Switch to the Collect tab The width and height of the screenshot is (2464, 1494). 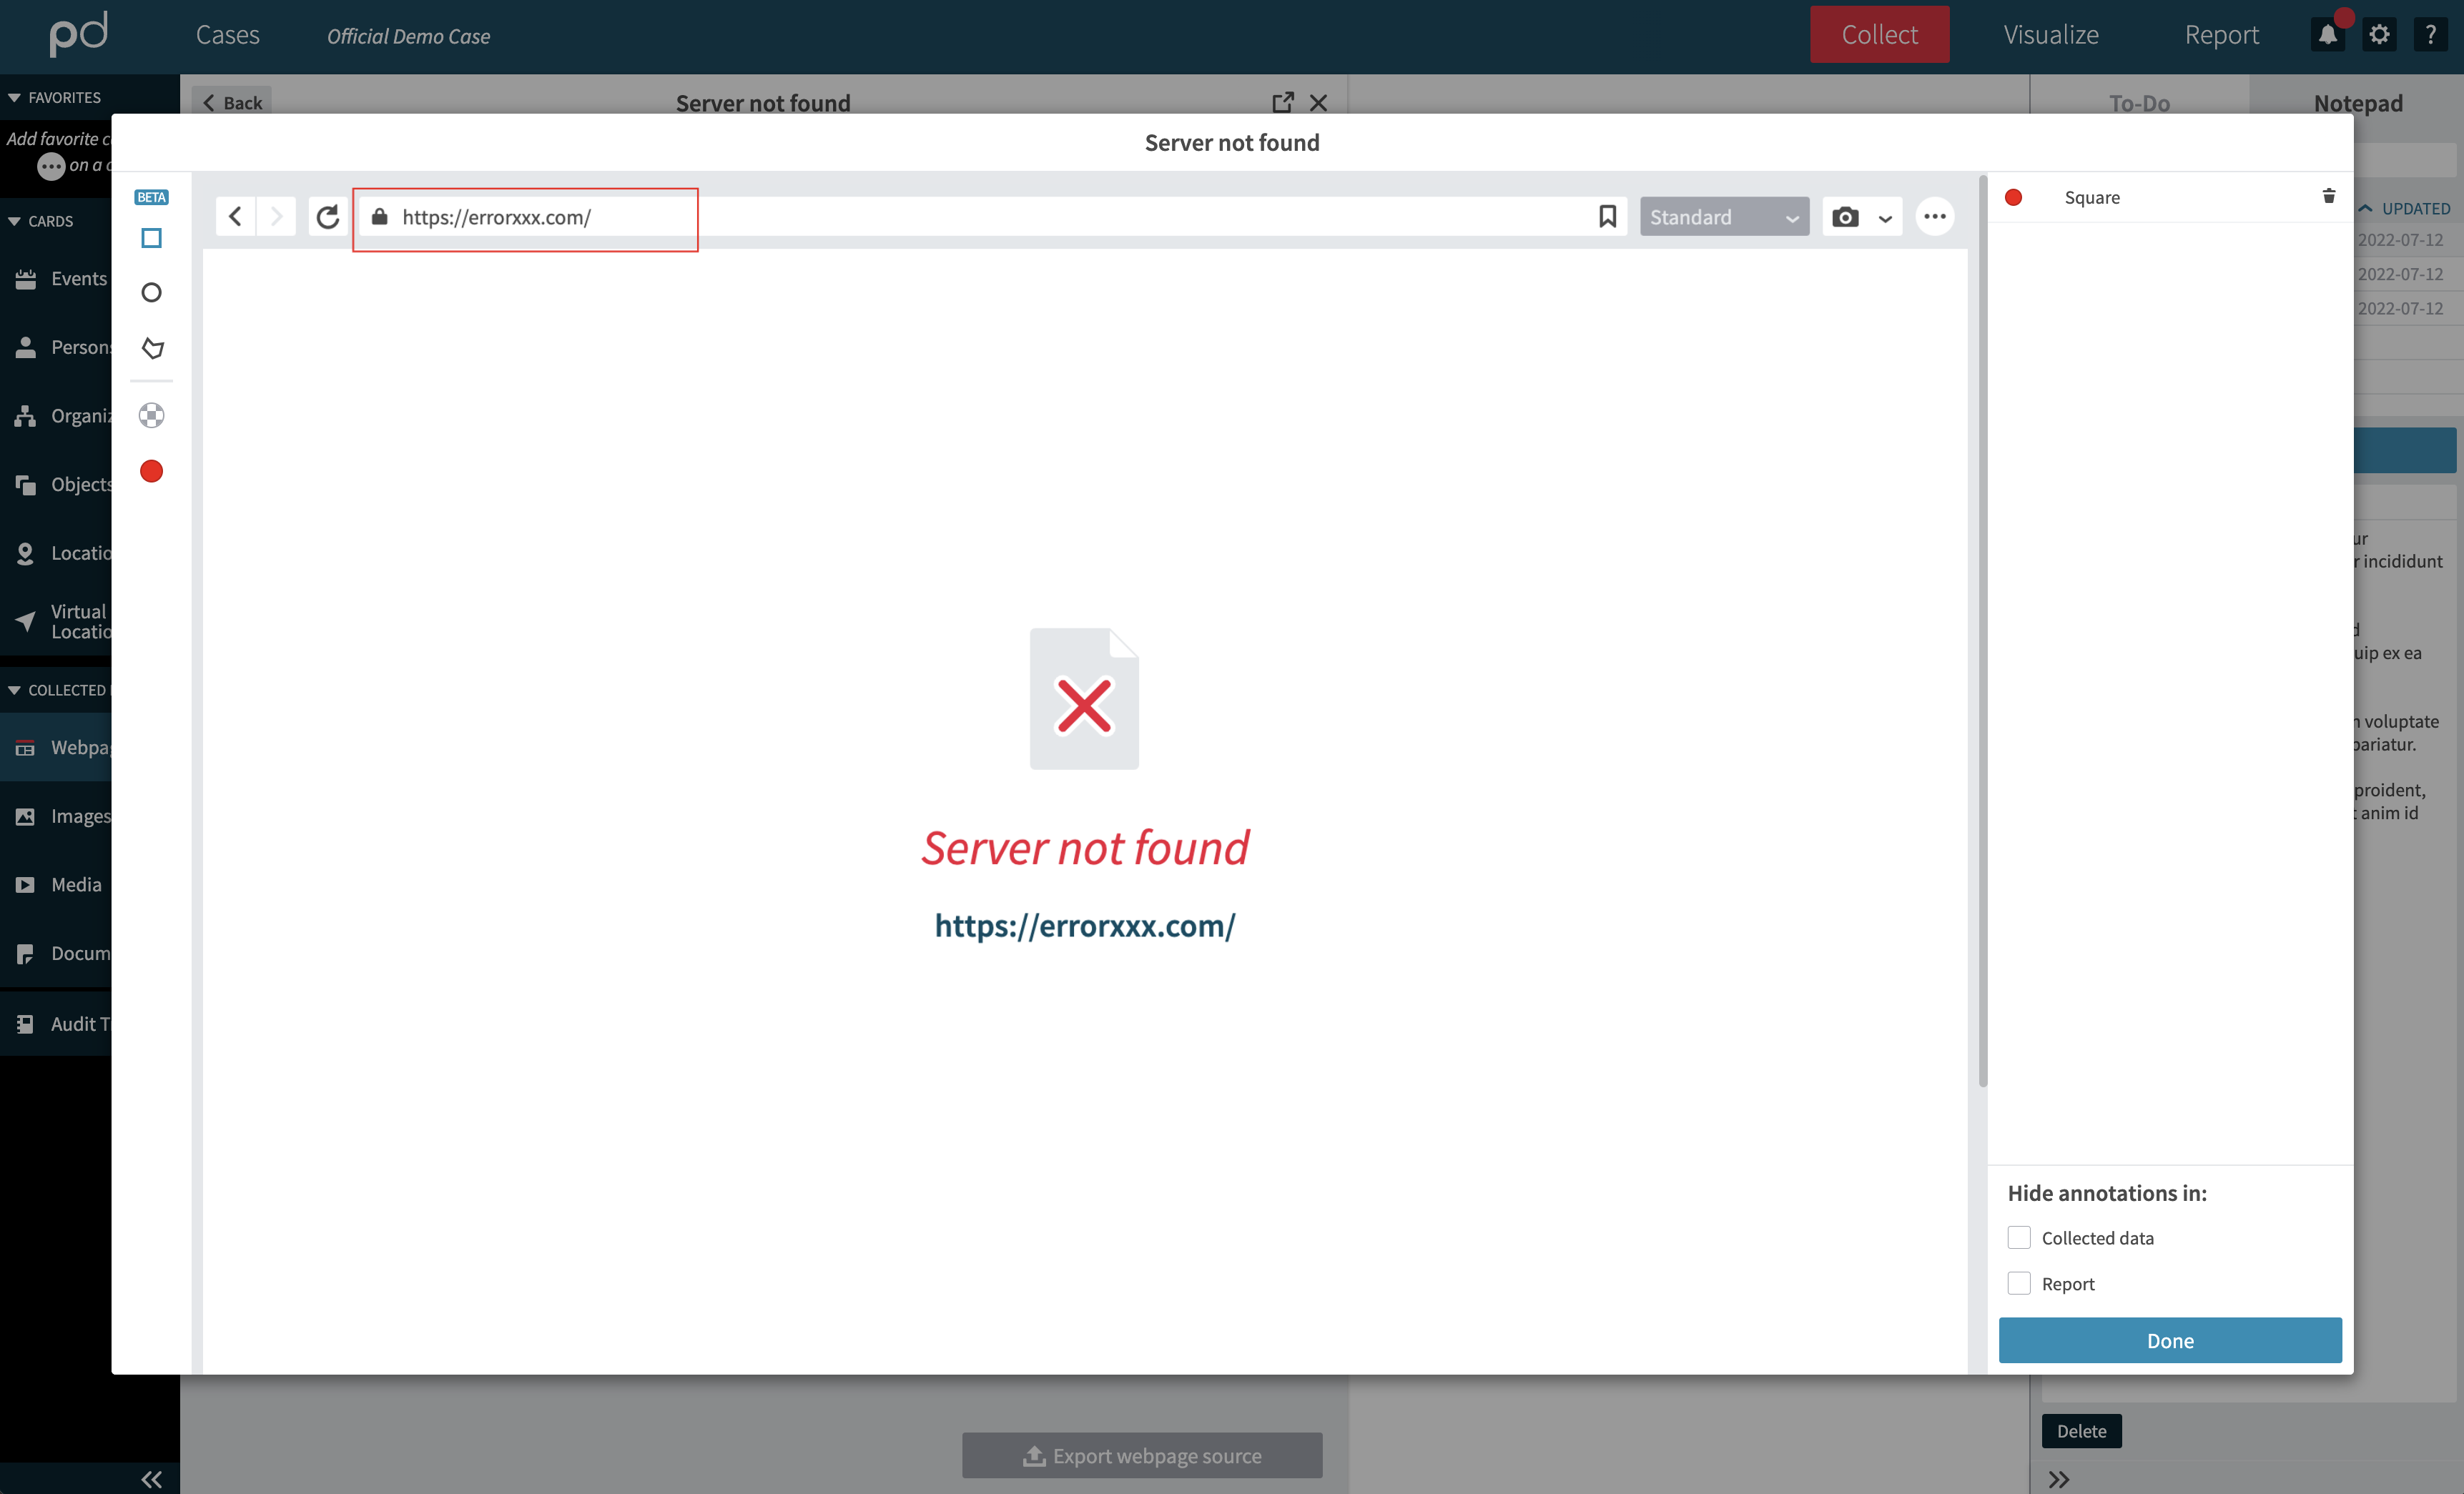[1879, 35]
